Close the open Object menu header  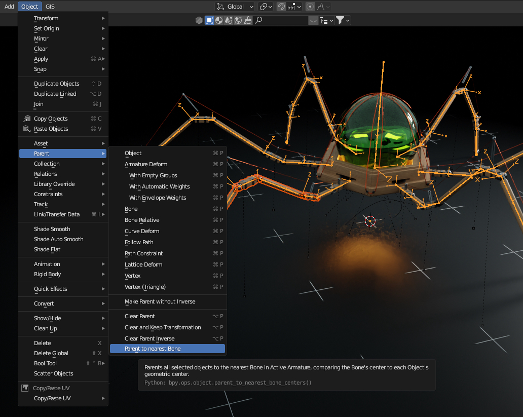[30, 7]
